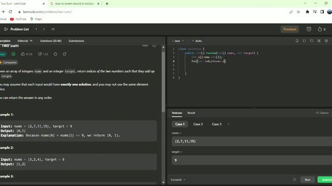Click the Source toggle in testcase panel

(x=322, y=113)
